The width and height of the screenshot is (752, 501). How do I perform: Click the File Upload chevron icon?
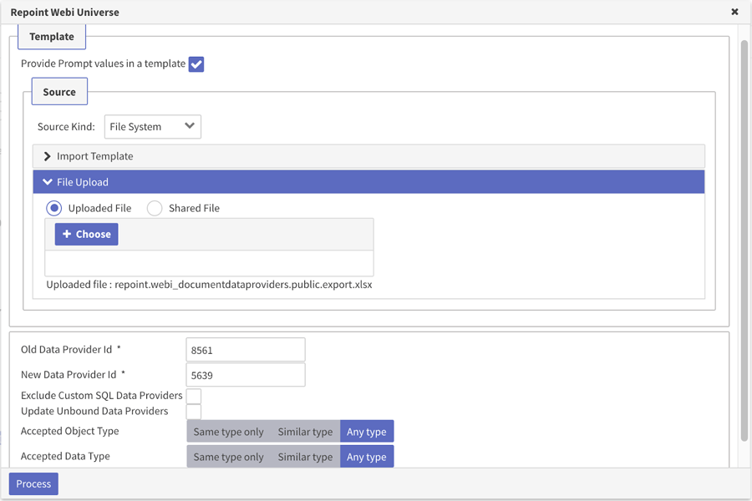[48, 181]
